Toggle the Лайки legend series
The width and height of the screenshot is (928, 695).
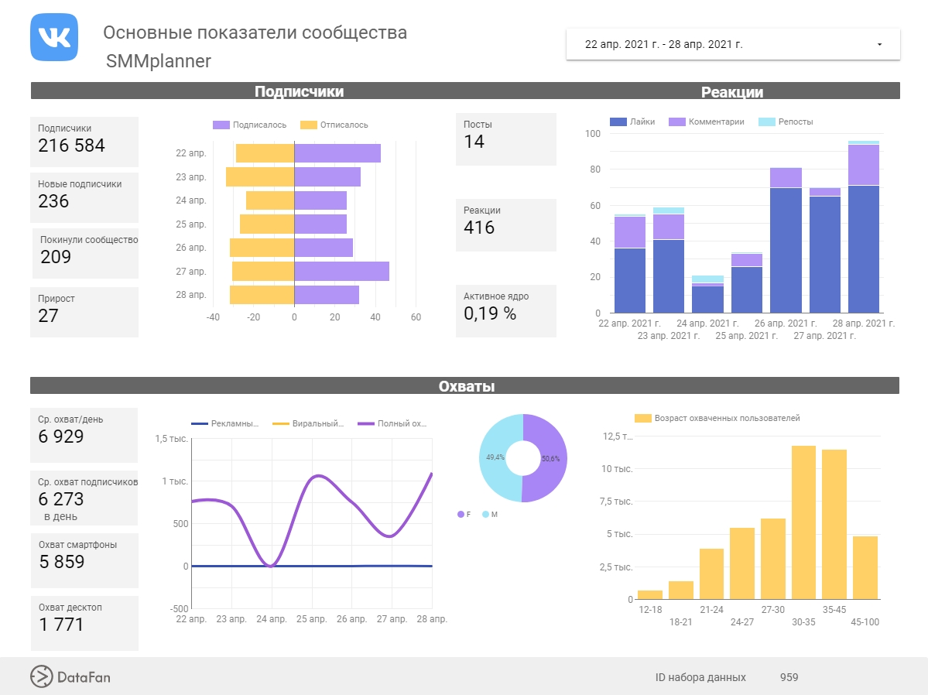(633, 122)
